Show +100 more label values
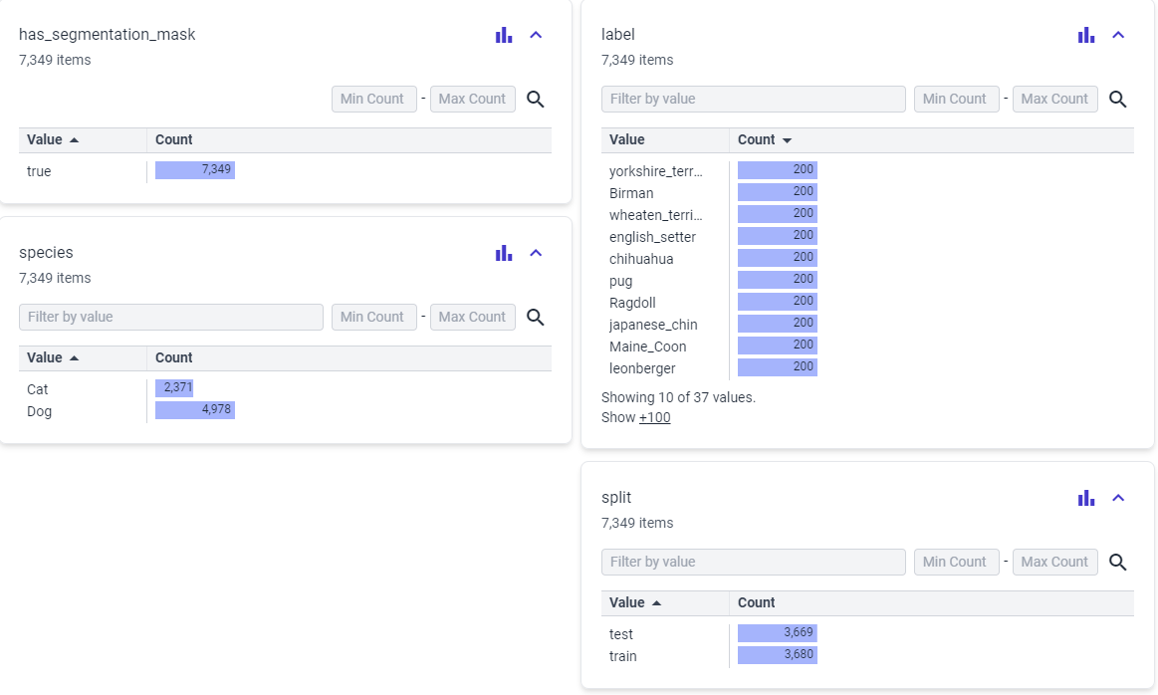1158x695 pixels. click(x=654, y=417)
